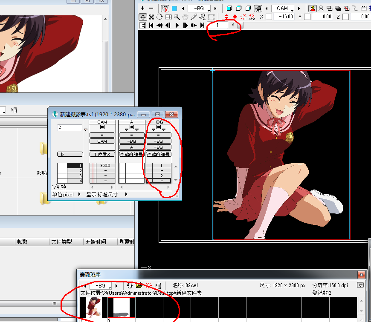Screen dimensions: 371x322
Task: Open folder icon in cel library
Action: (139, 285)
